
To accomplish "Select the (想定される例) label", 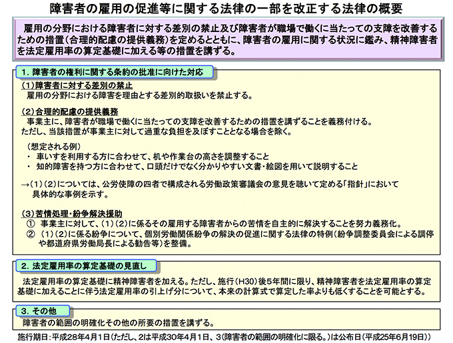I will tap(54, 146).
